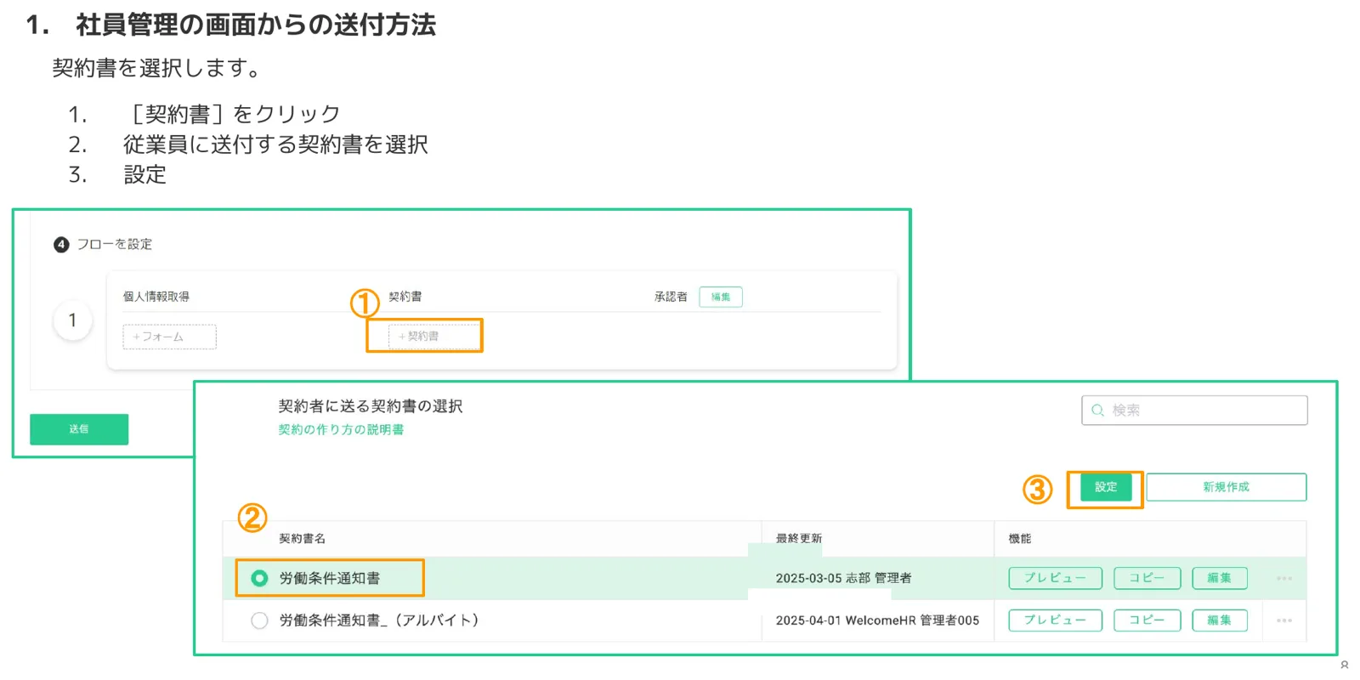Copy the 労働条件通知書 contract

coord(1147,578)
